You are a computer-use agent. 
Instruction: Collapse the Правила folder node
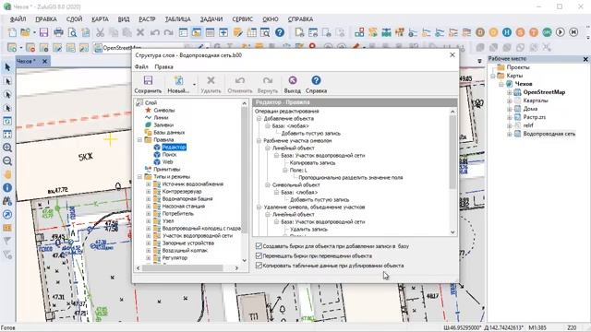point(139,139)
